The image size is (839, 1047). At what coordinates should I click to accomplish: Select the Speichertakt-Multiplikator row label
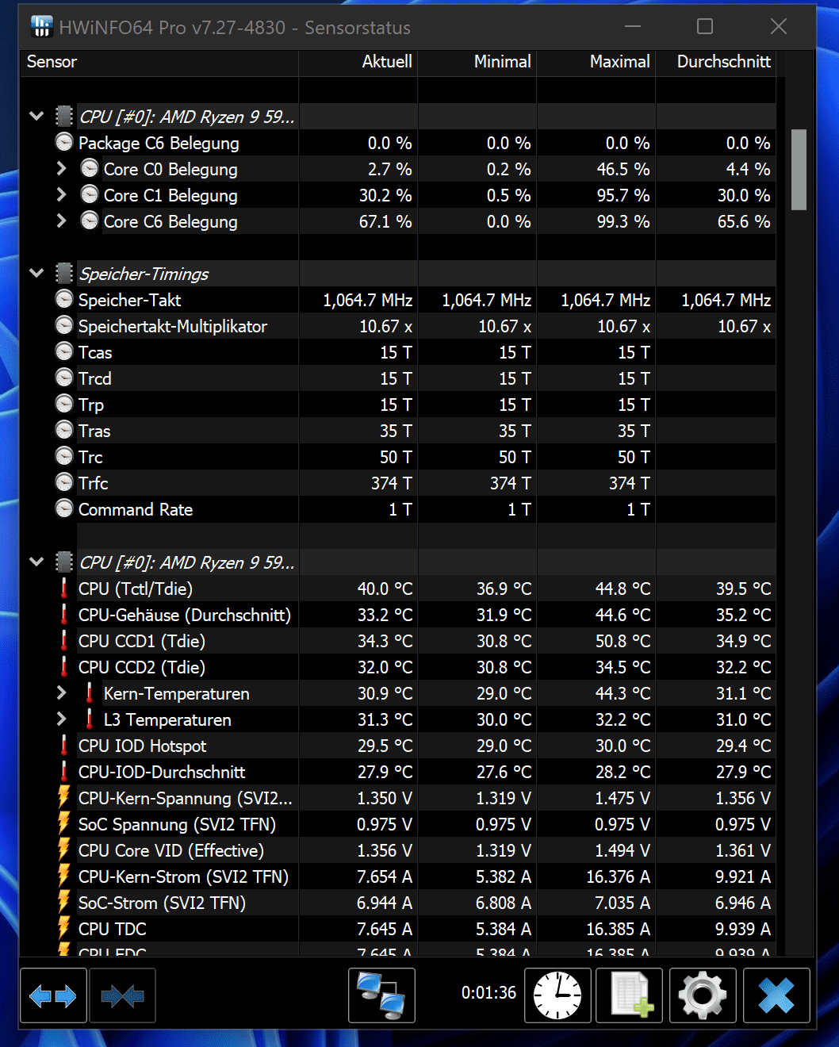click(173, 326)
